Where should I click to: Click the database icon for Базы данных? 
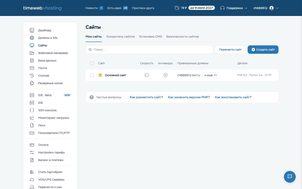pos(32,60)
